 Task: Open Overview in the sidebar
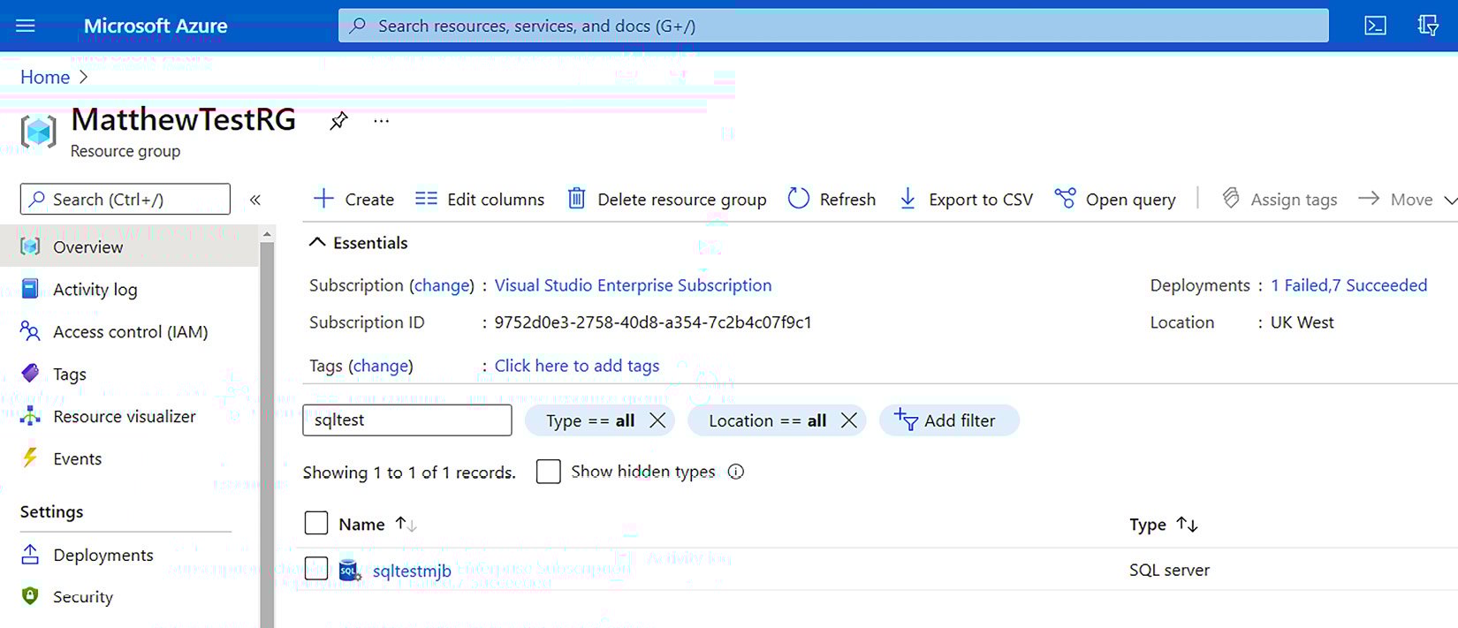[129, 246]
